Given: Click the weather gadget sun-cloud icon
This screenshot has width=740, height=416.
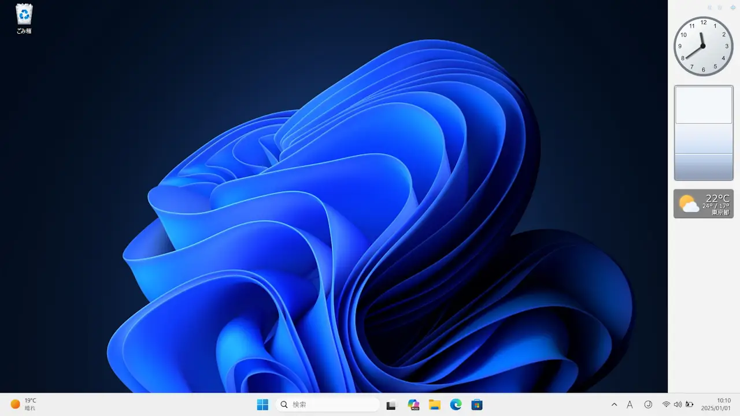Looking at the screenshot, I should tap(688, 204).
